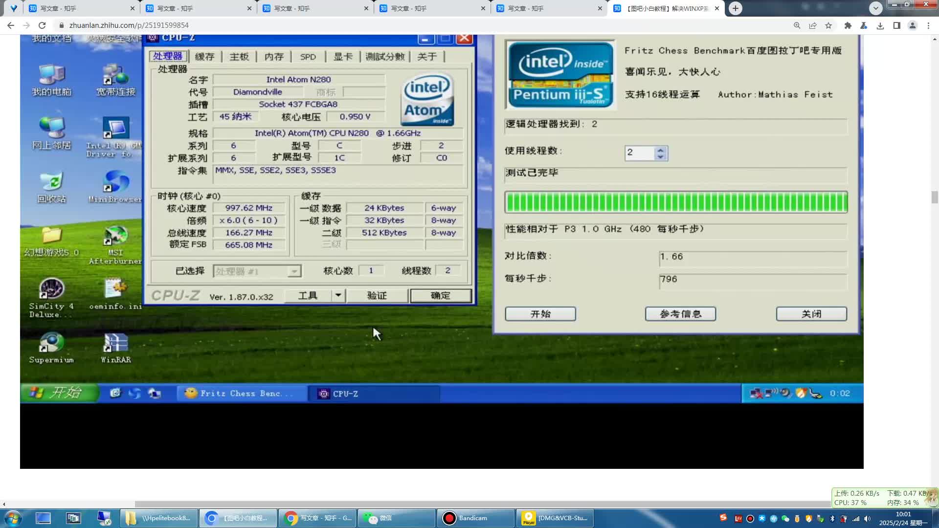Open Chrome's three-dot menu
The height and width of the screenshot is (528, 939).
point(929,25)
